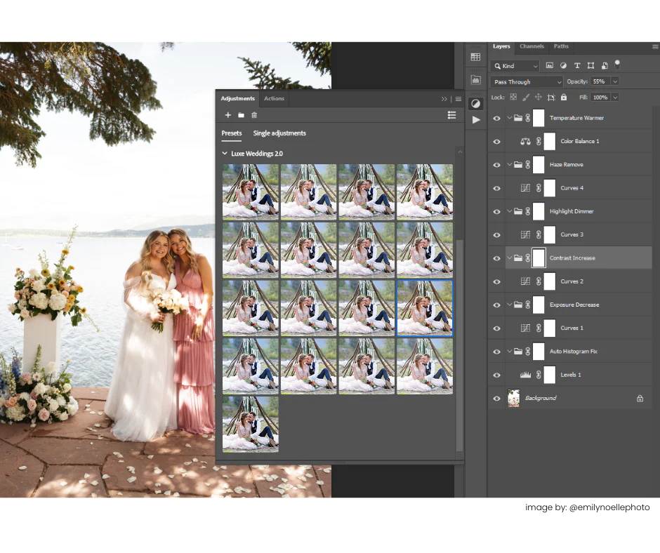660x553 pixels.
Task: Click the filter by type Text icon
Action: tap(576, 65)
